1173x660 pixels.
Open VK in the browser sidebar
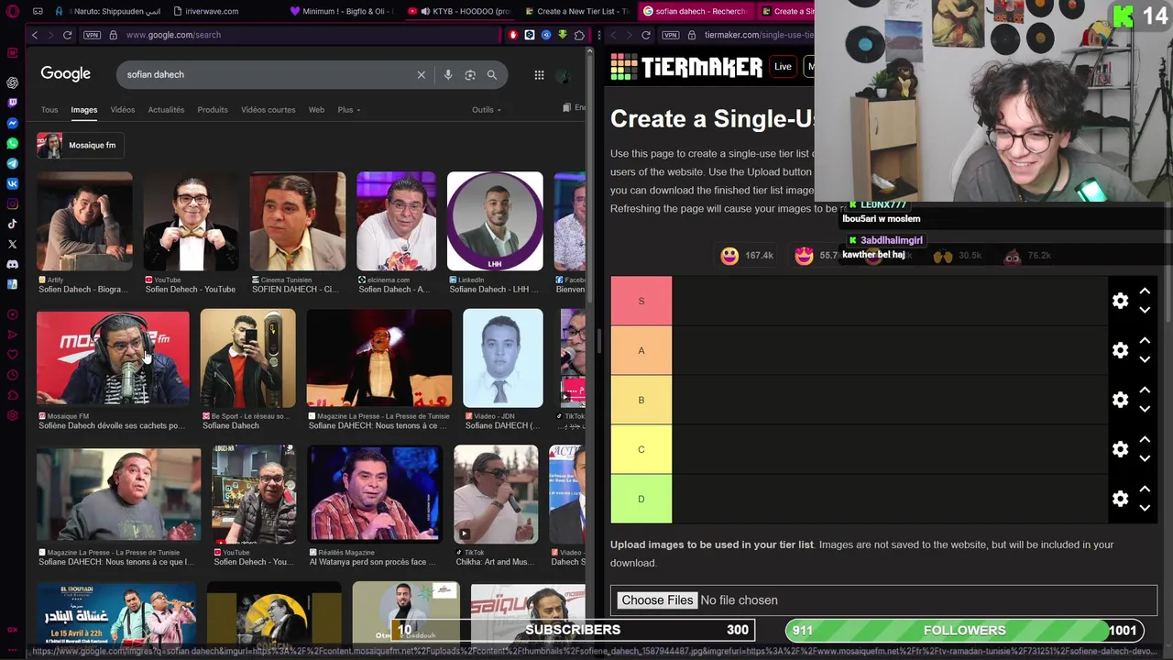(12, 183)
